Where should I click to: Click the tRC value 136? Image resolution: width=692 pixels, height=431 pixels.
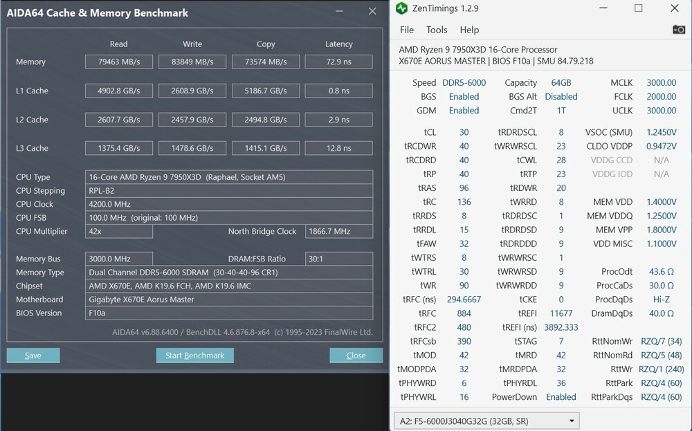464,202
